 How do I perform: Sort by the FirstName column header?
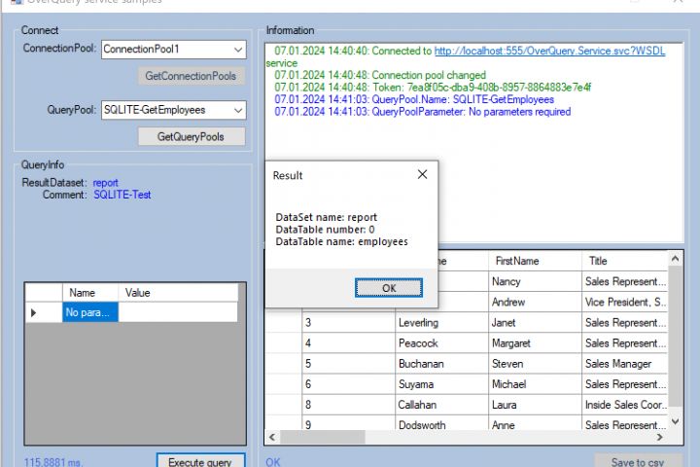(x=516, y=261)
